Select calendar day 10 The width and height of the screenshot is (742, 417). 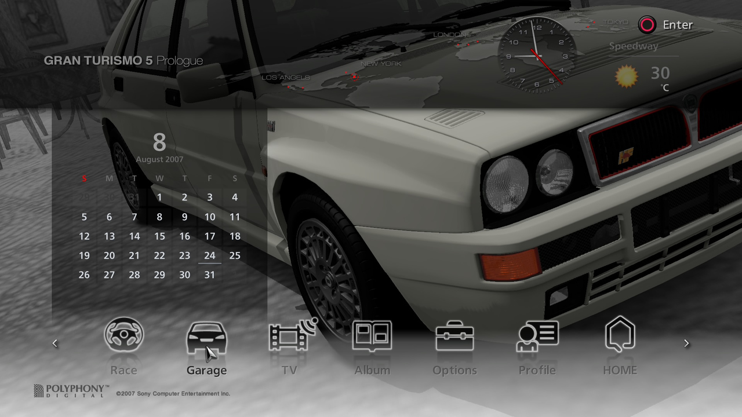pos(210,217)
